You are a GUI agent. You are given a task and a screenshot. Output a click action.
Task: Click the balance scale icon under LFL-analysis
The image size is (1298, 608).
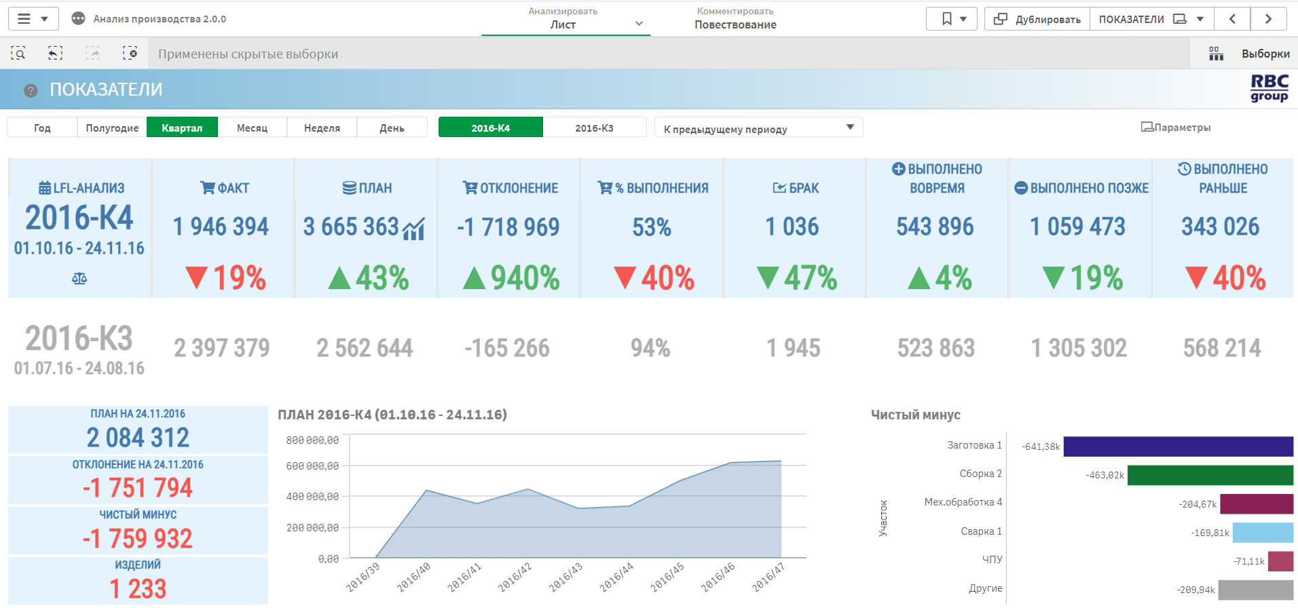click(x=79, y=278)
